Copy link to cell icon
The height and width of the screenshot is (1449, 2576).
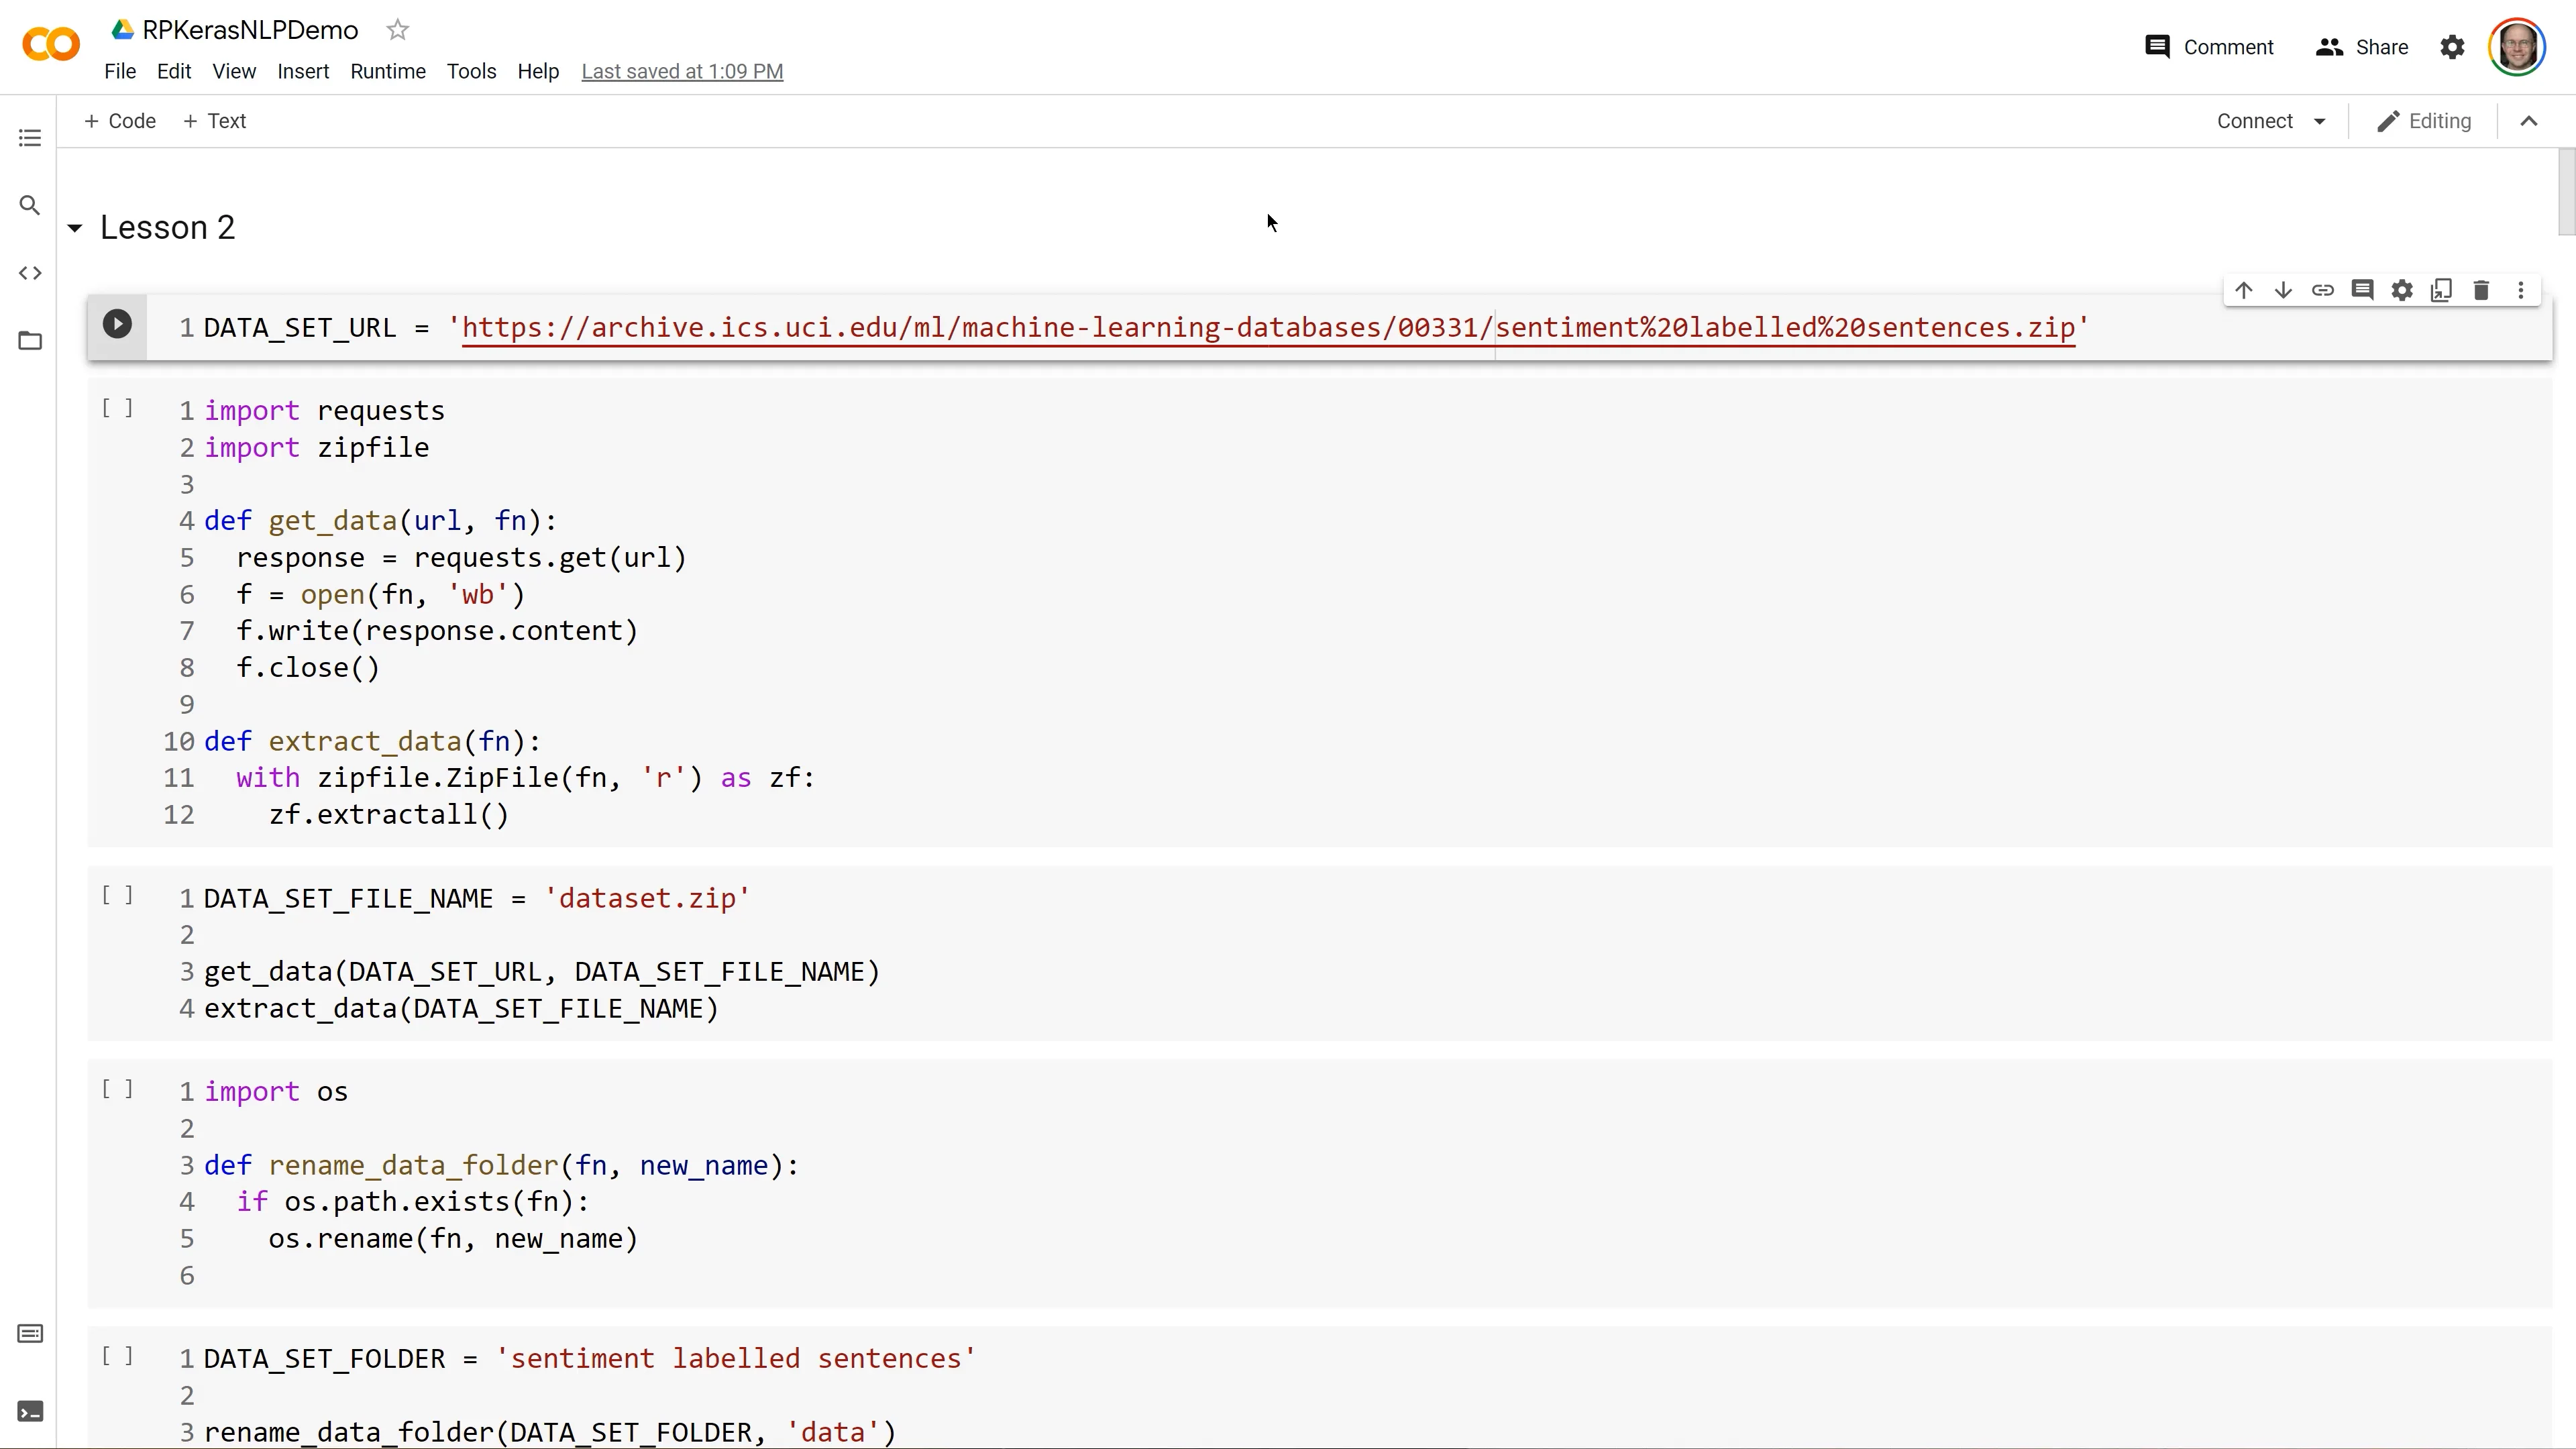click(x=2323, y=290)
